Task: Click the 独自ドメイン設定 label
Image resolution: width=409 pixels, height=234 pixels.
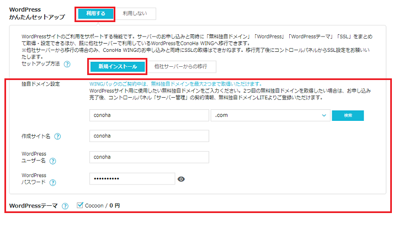Action: coord(41,84)
